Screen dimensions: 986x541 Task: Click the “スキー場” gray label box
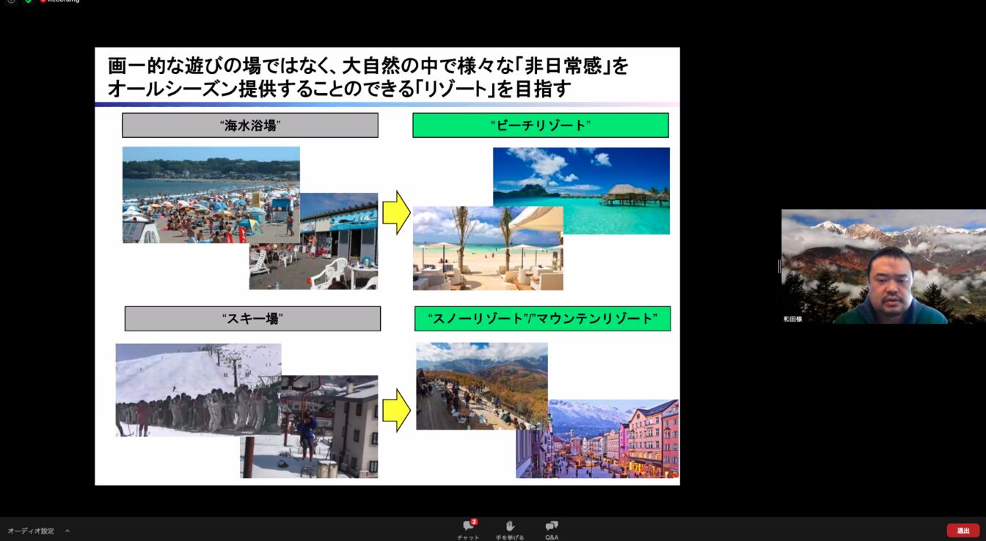click(x=252, y=319)
